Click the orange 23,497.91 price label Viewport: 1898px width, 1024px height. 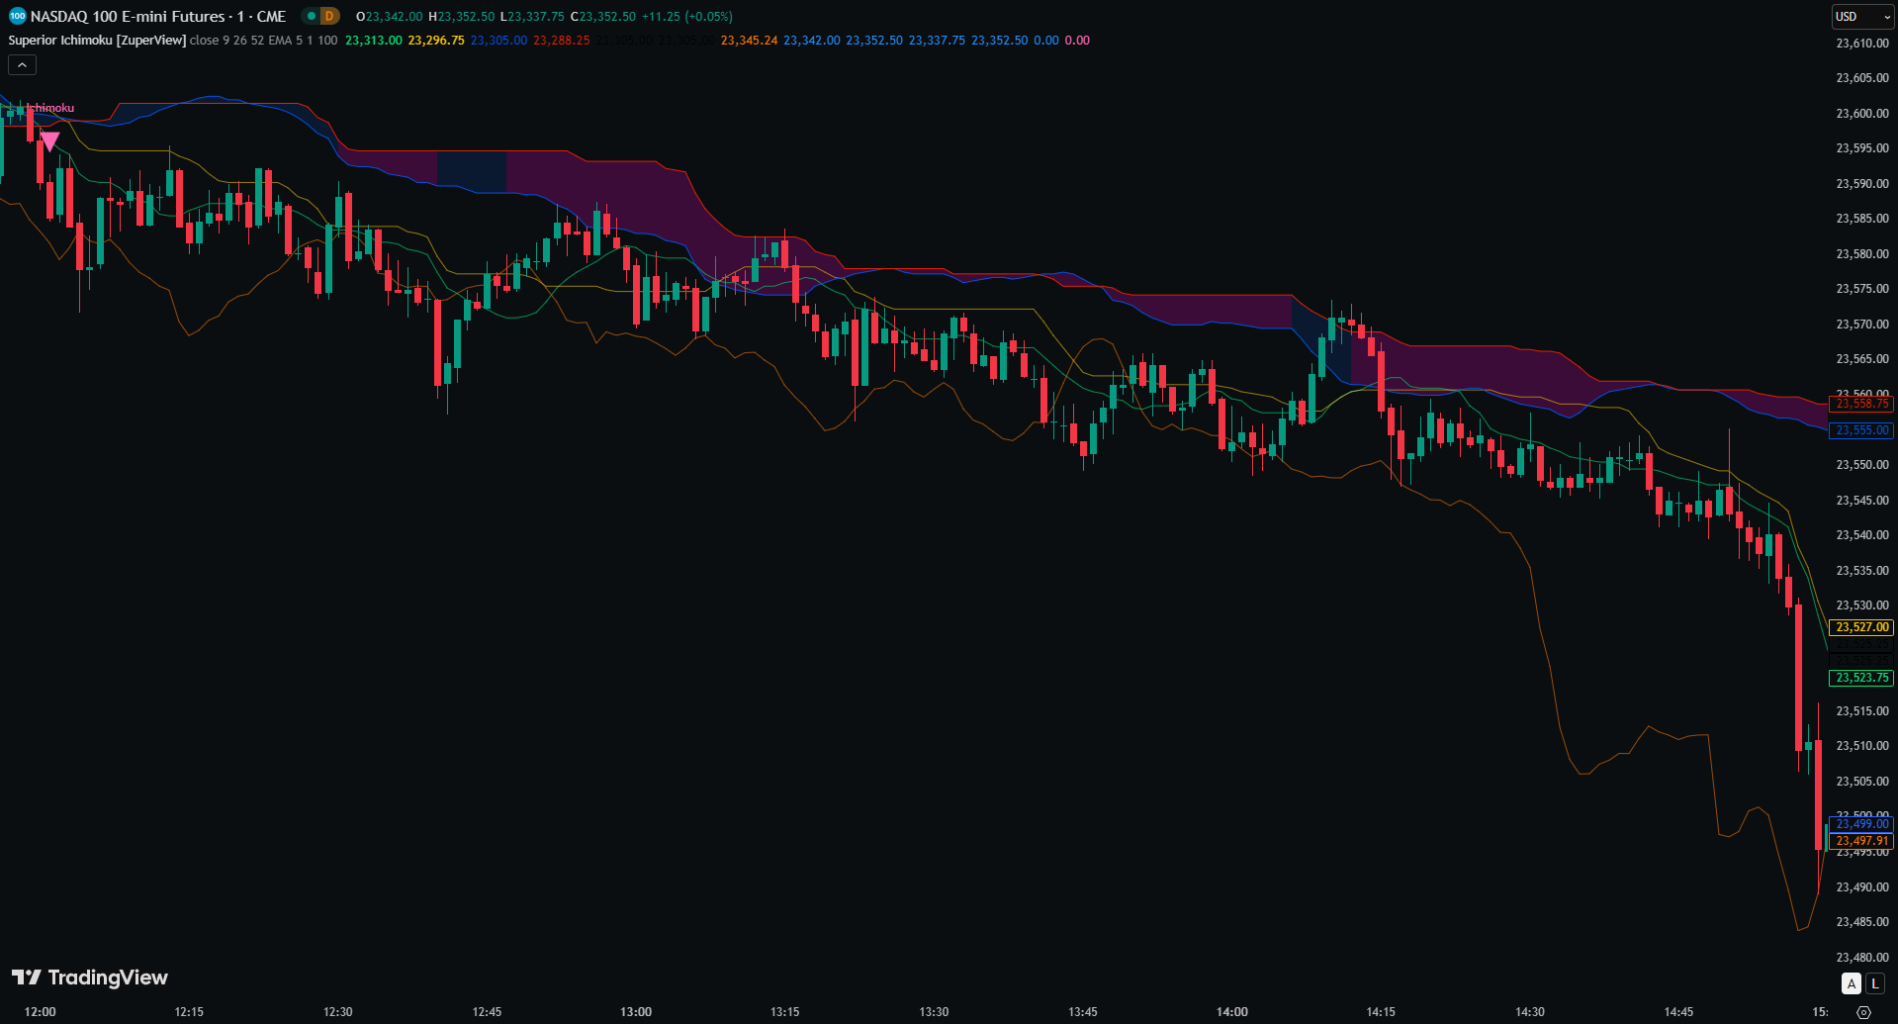point(1861,841)
